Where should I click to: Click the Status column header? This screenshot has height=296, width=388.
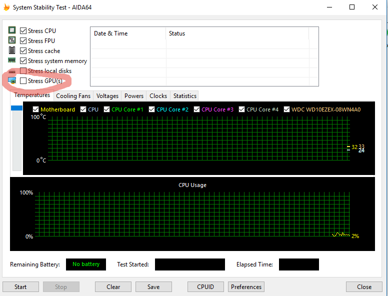(237, 33)
